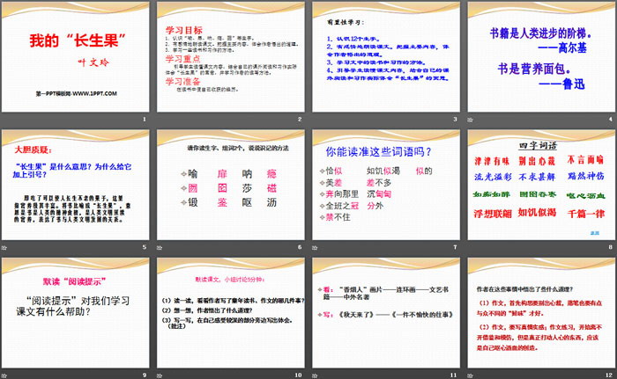Click the animation star icon under slide 9
Image resolution: width=617 pixels, height=379 pixels.
click(x=4, y=375)
